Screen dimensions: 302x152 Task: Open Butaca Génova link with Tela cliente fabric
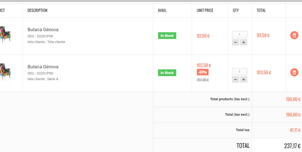[43, 30]
